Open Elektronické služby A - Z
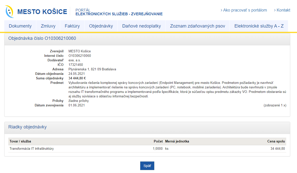This screenshot has height=173, width=297. click(259, 26)
